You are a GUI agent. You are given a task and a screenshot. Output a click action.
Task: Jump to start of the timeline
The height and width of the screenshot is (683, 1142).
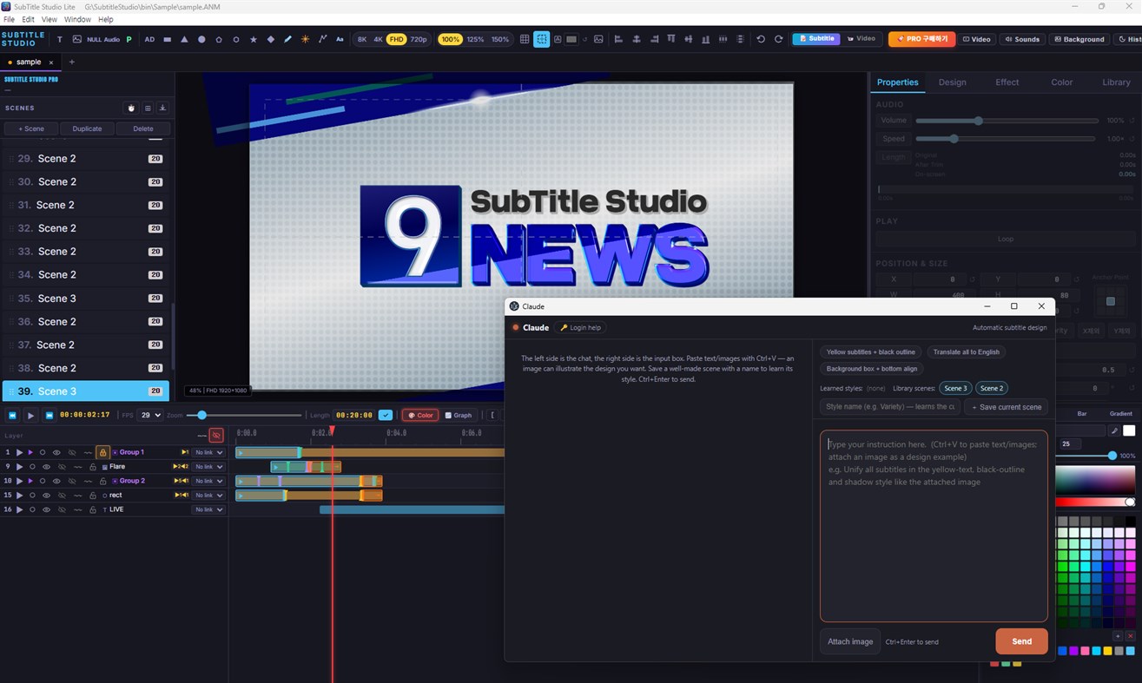[12, 415]
